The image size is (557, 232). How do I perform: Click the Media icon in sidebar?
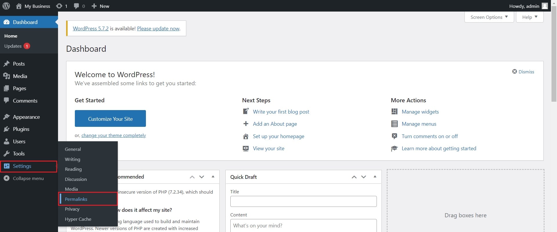[x=6, y=76]
